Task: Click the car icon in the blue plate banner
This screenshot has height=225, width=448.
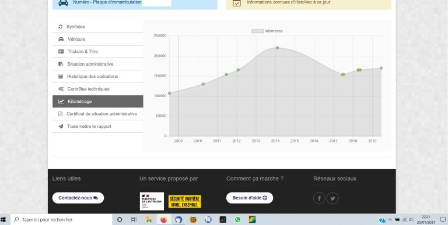Action: pos(63,2)
